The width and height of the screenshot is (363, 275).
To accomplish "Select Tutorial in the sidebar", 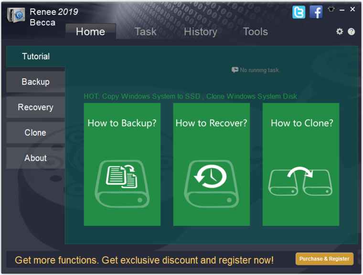I will click(x=36, y=56).
